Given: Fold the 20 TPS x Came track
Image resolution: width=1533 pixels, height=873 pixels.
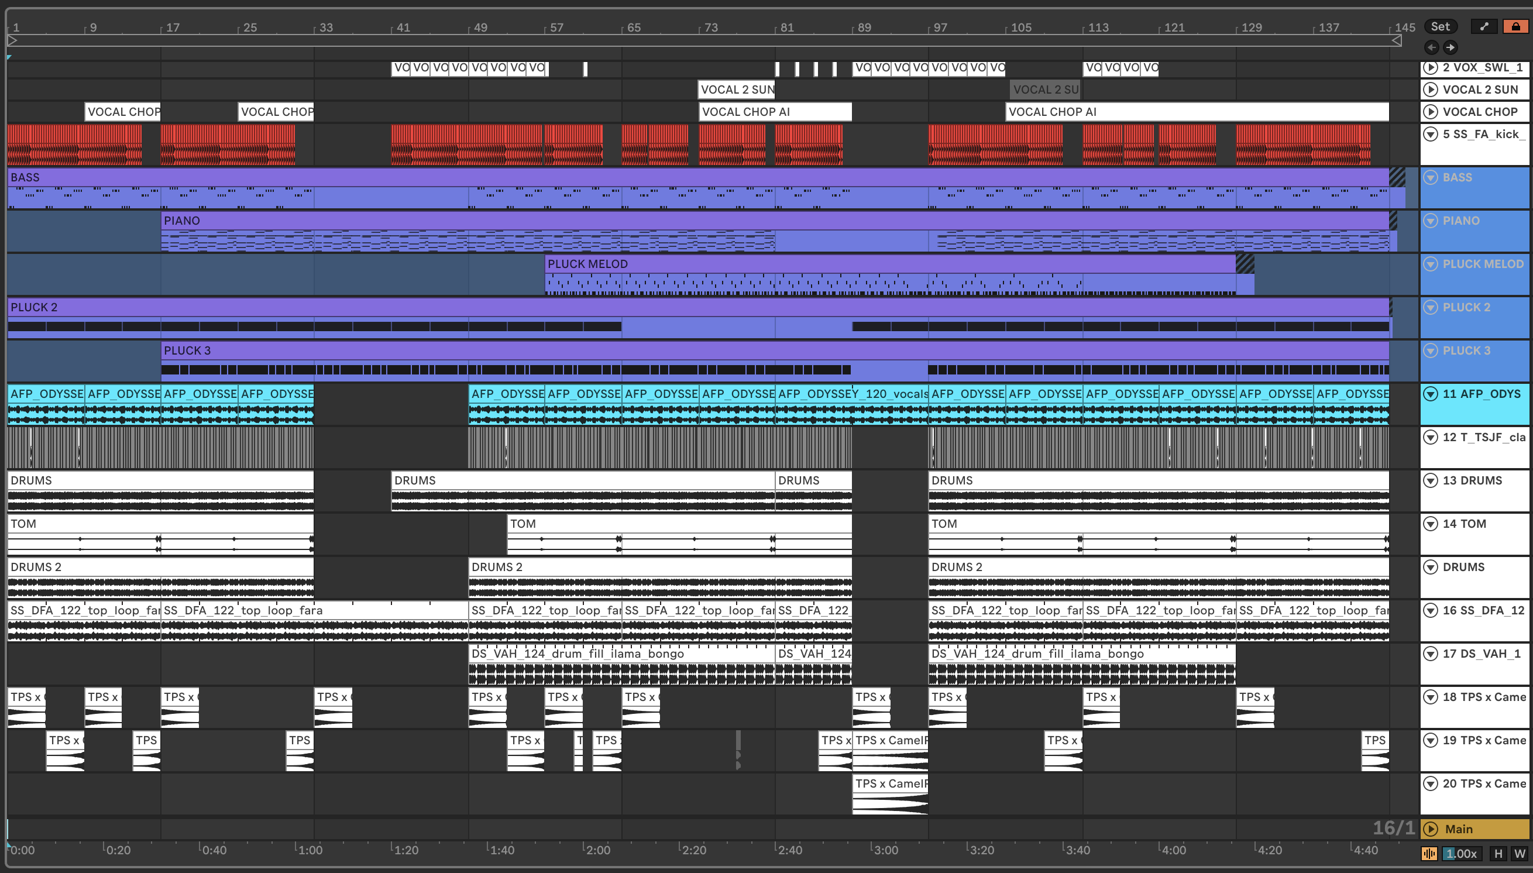Looking at the screenshot, I should [1431, 783].
